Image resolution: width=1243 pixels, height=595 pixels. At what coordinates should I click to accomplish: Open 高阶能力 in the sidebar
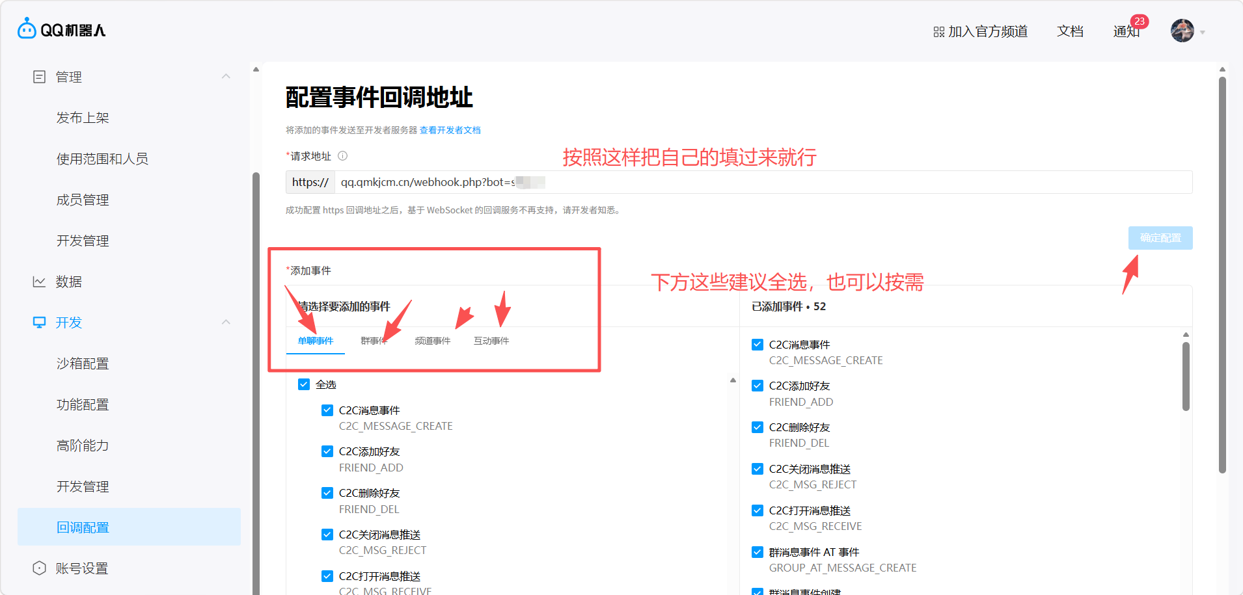pos(83,445)
